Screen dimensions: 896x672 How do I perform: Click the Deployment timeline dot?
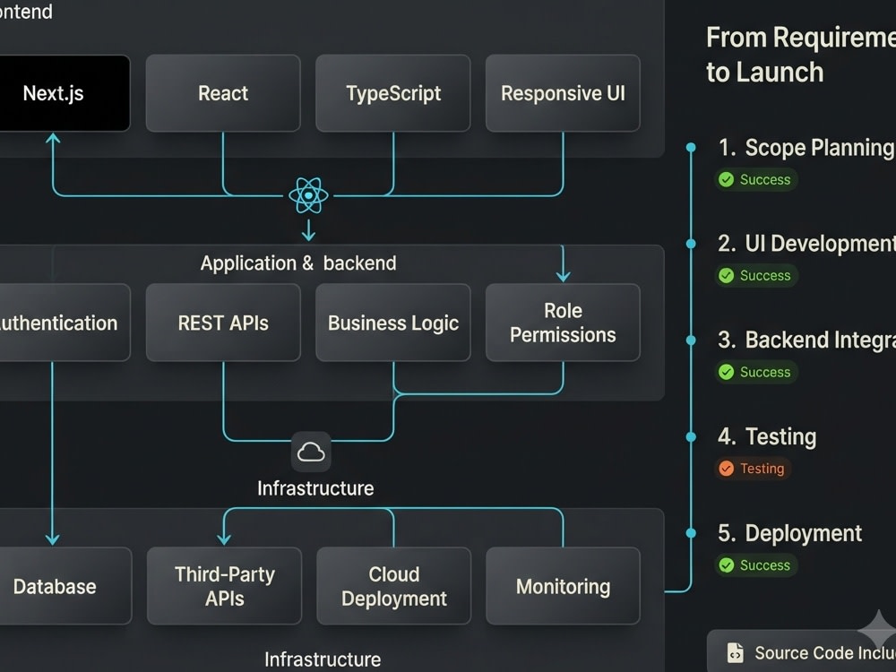click(x=691, y=533)
